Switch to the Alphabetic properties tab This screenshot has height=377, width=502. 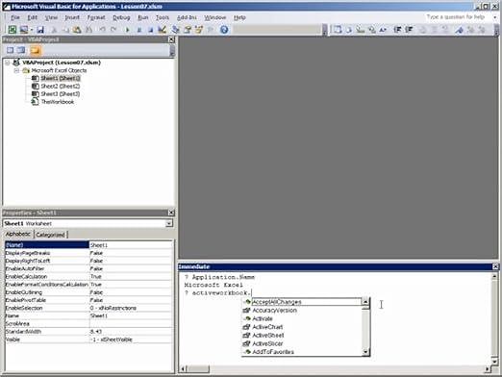(18, 234)
